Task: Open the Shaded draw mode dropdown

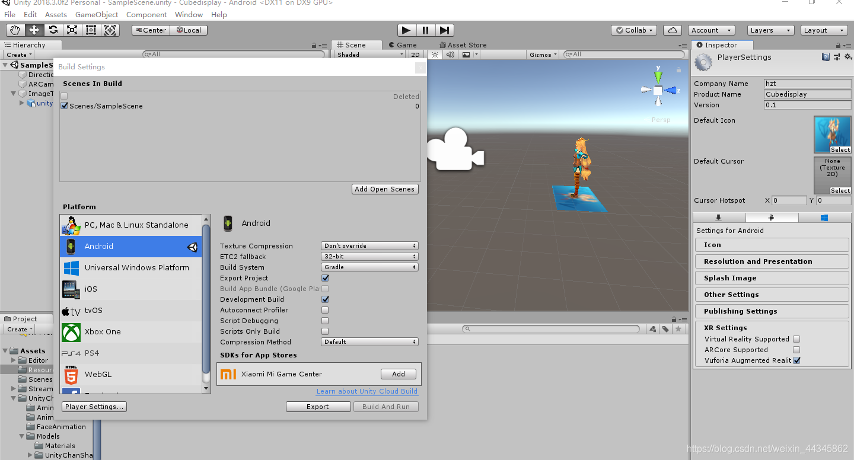Action: 370,55
